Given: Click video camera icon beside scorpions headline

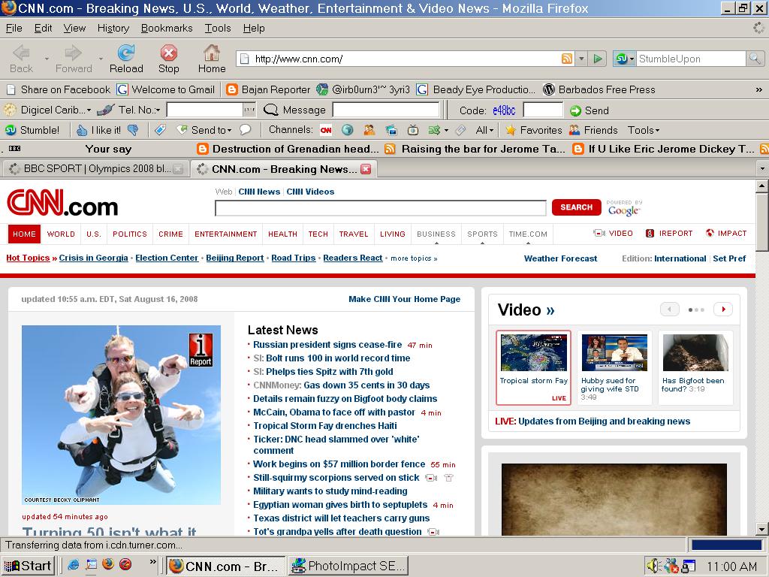Looking at the screenshot, I should 431,478.
